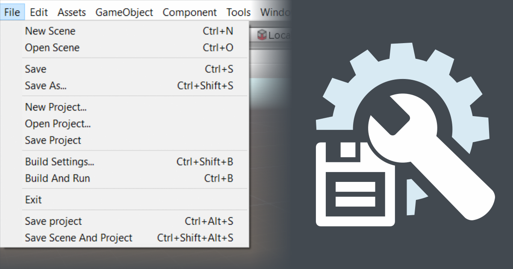513x269 pixels.
Task: Click Exit in the File menu
Action: [x=33, y=200]
